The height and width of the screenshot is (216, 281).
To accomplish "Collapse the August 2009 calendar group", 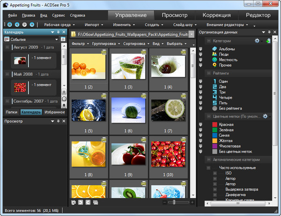I will point(8,48).
